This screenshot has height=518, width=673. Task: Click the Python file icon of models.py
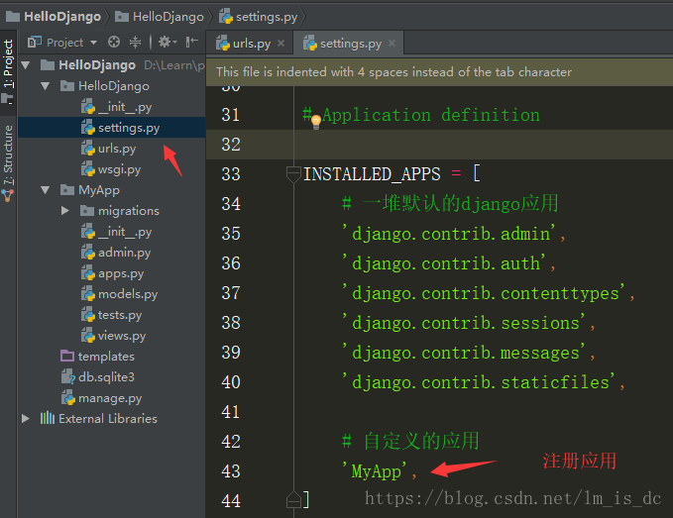coord(88,294)
